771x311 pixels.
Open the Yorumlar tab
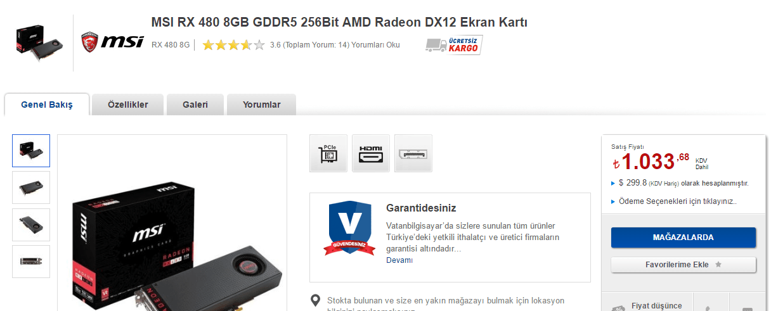pyautogui.click(x=261, y=105)
